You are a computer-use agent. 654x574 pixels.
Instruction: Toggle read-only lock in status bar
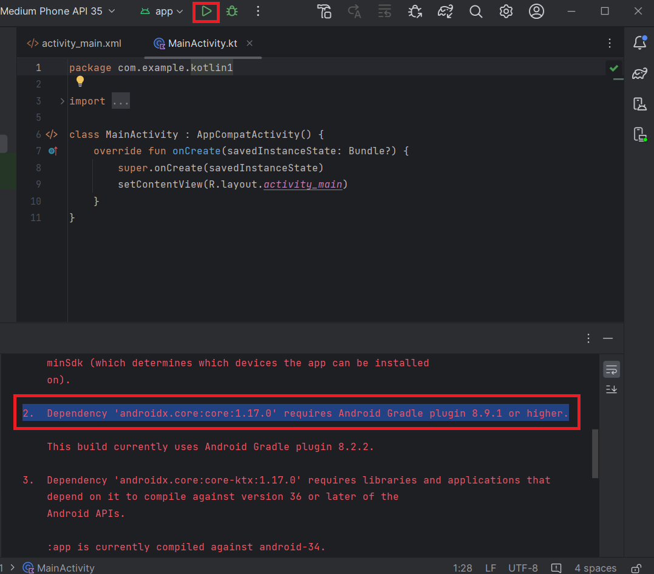pyautogui.click(x=636, y=568)
